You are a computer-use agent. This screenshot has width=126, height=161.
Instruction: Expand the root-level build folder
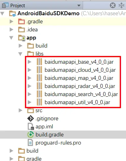click(11, 151)
